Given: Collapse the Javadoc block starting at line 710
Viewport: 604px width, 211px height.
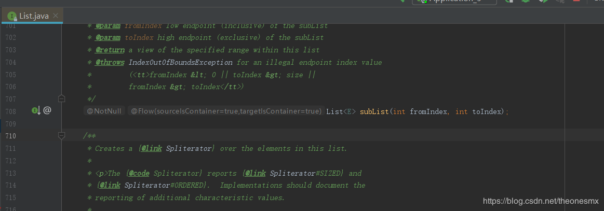Looking at the screenshot, I should click(x=61, y=136).
